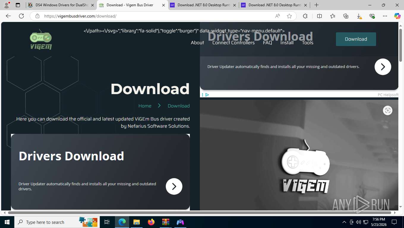Viewport: 404px width, 228px height.
Task: Follow the Download breadcrumb link
Action: 179,106
